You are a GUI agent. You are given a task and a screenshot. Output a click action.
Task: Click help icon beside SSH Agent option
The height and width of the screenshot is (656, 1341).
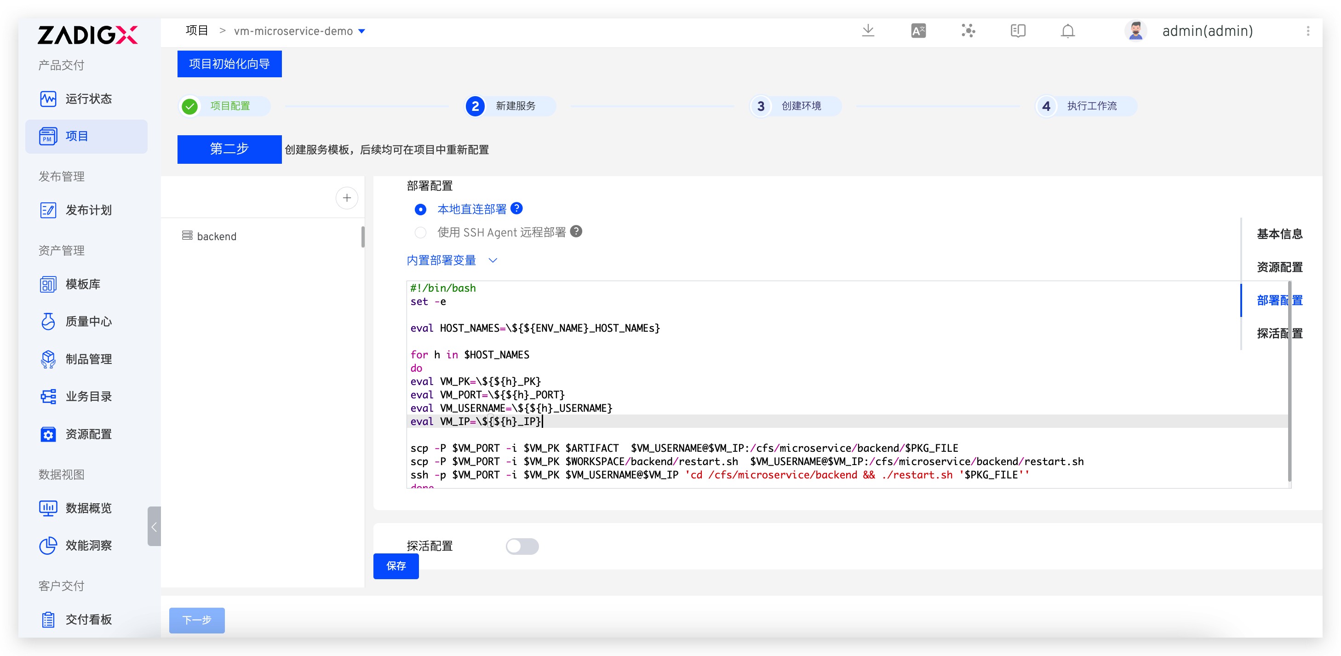coord(576,231)
